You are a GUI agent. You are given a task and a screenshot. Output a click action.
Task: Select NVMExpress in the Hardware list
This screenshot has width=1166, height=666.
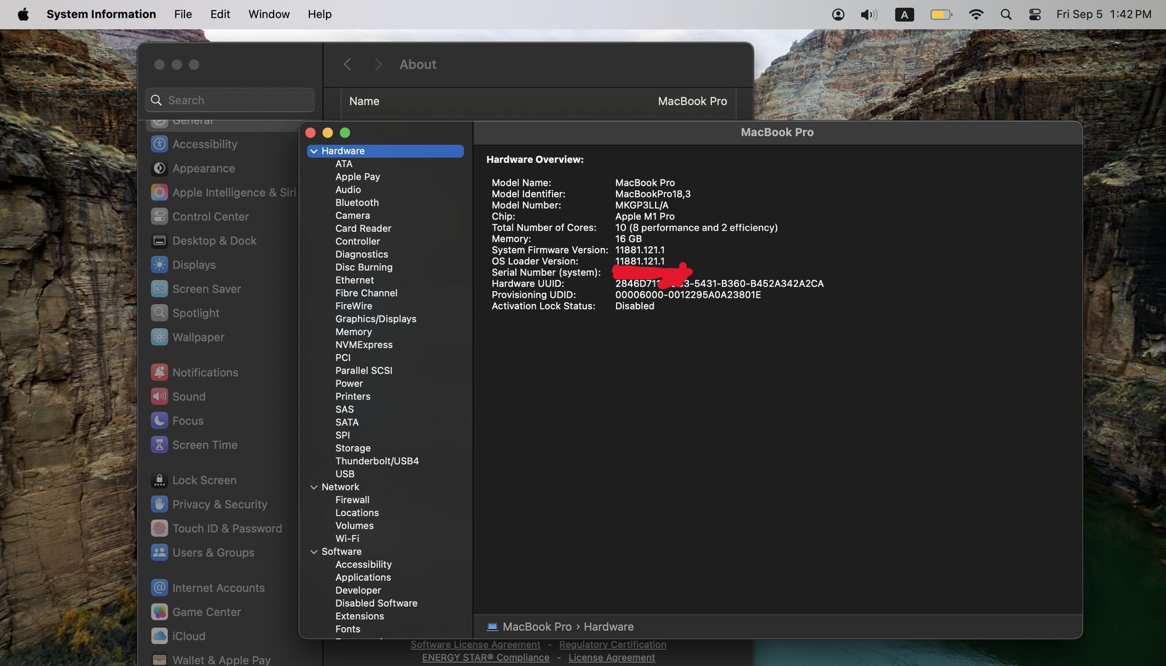pos(364,345)
